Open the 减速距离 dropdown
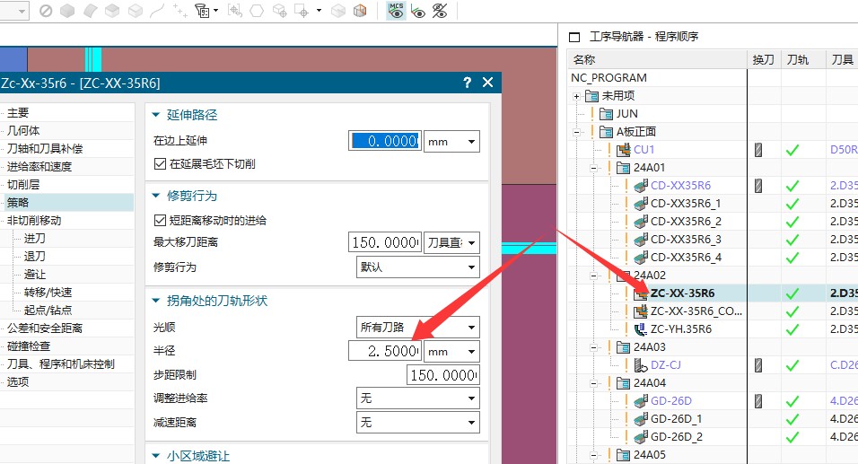Screen dimensions: 858x464 418,423
